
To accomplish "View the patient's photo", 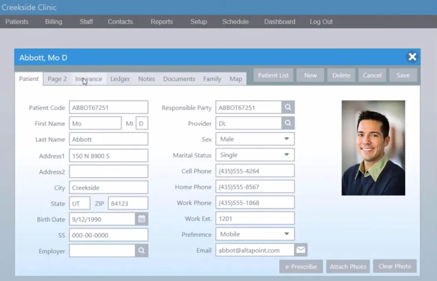I will [x=373, y=148].
